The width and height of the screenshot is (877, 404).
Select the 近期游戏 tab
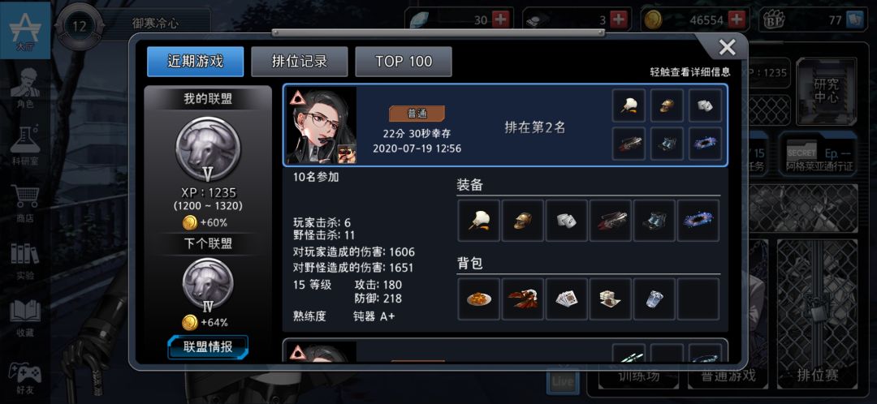pyautogui.click(x=195, y=62)
